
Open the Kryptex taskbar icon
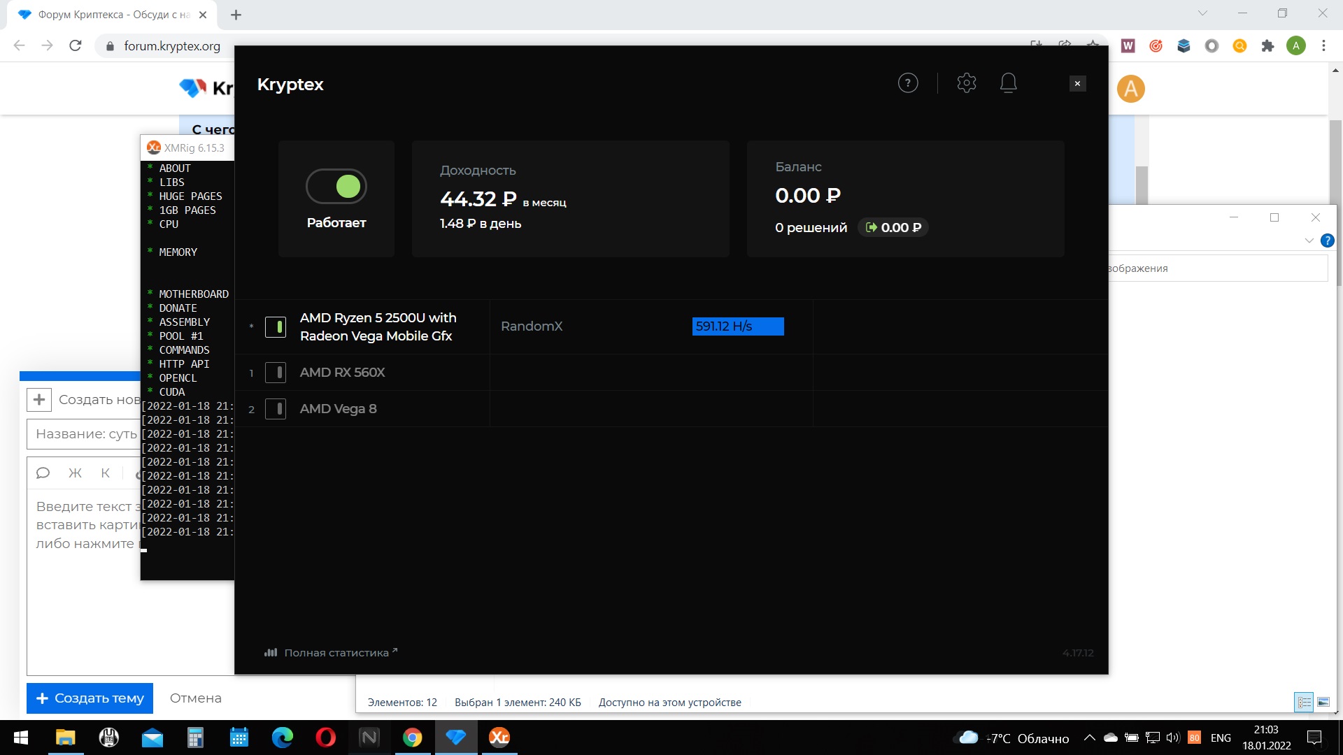click(455, 738)
